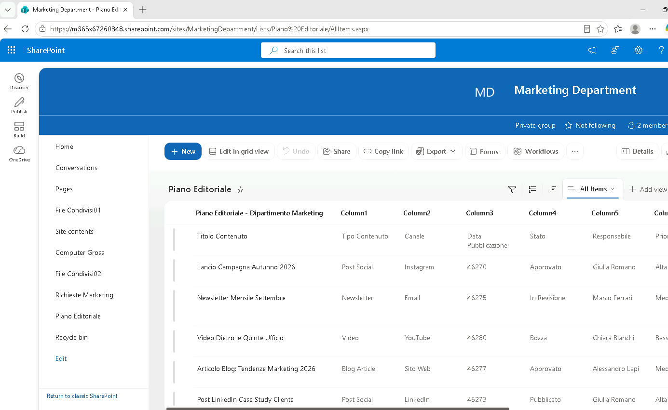Click Add view button
Image resolution: width=668 pixels, height=410 pixels.
coord(648,189)
